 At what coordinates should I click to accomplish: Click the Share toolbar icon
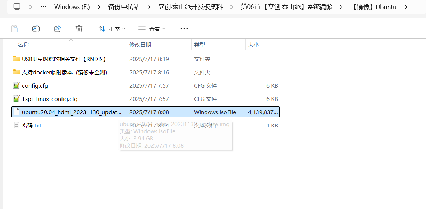(x=58, y=29)
